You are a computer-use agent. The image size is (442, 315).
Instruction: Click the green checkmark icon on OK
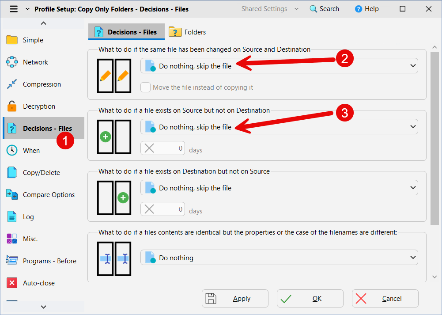point(286,299)
